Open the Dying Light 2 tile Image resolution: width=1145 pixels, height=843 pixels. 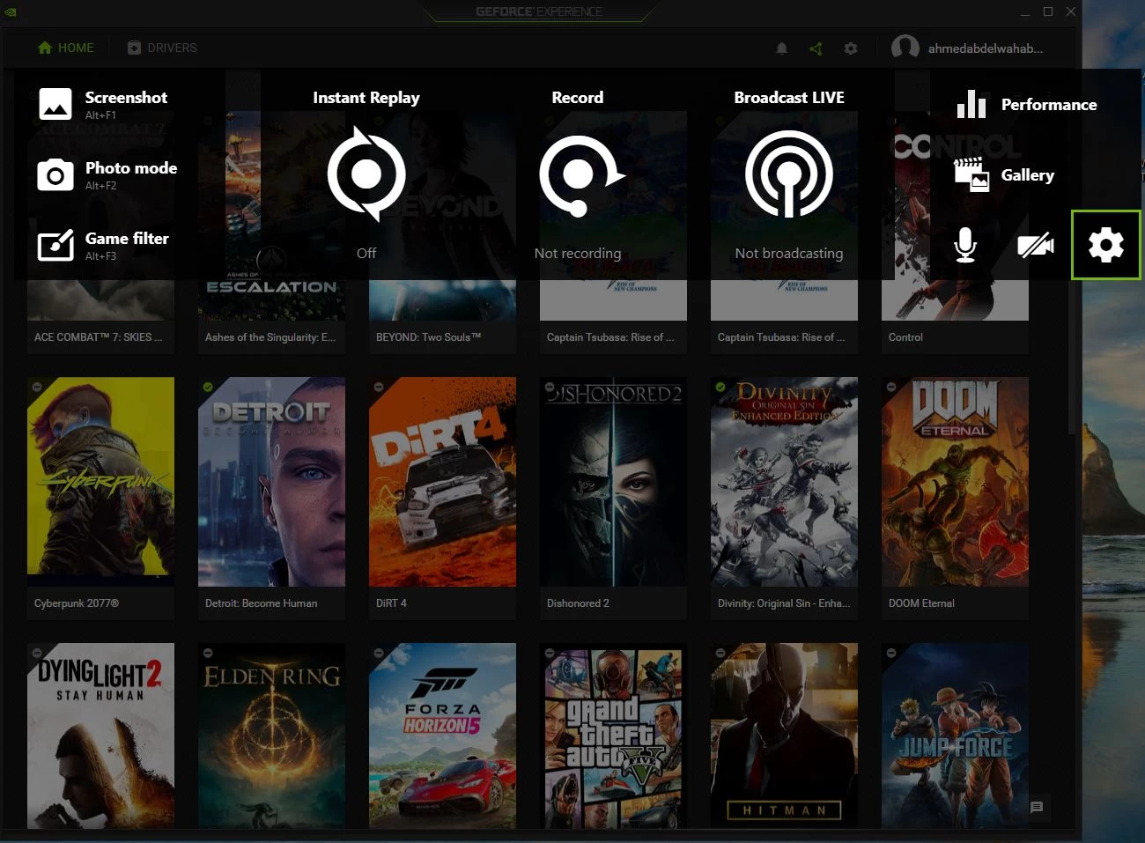(x=100, y=736)
